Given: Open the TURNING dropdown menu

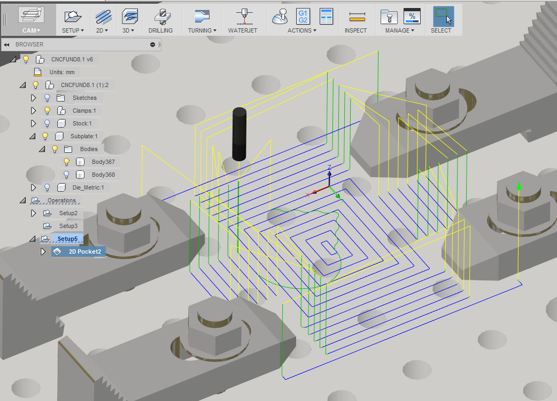Looking at the screenshot, I should click(x=202, y=30).
